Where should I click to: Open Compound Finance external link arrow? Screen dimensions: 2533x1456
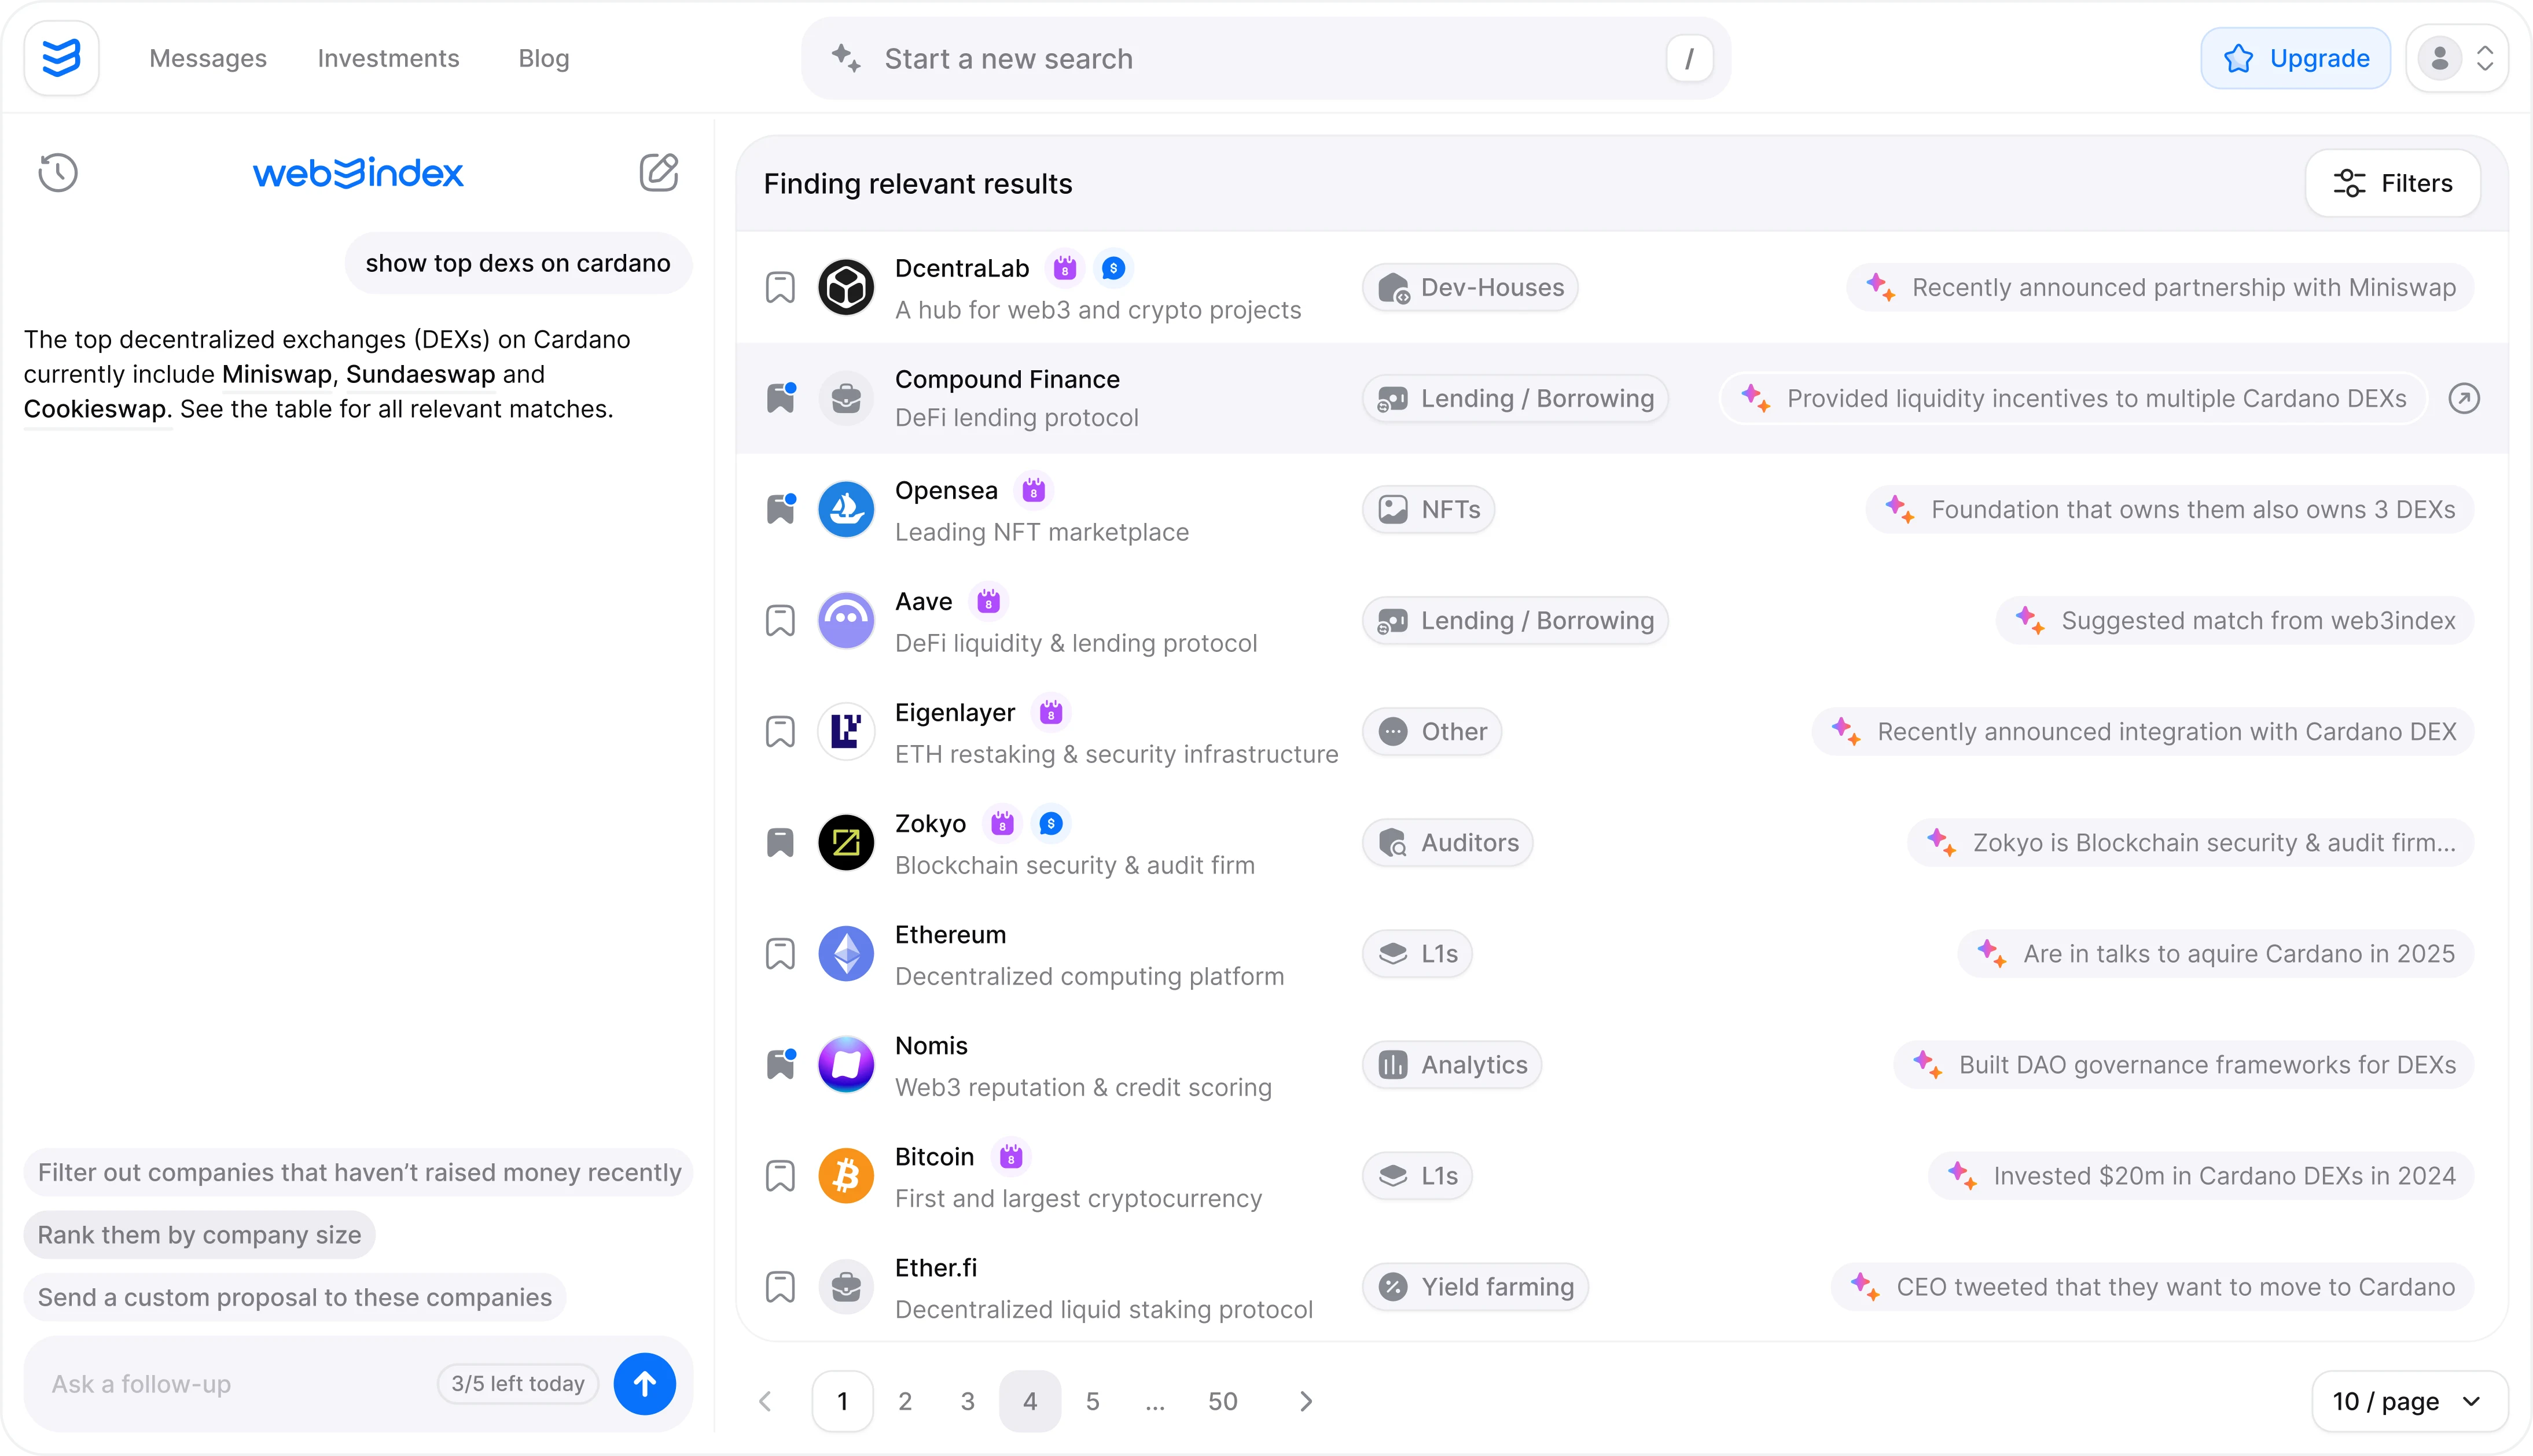coord(2463,398)
